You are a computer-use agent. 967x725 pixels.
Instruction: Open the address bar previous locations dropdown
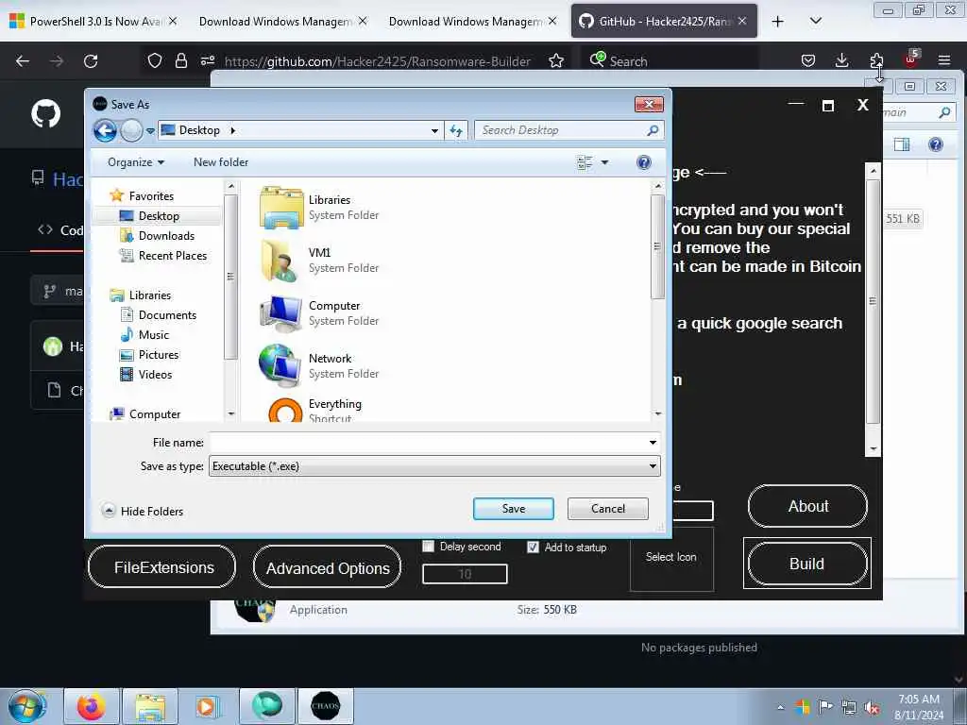[434, 130]
